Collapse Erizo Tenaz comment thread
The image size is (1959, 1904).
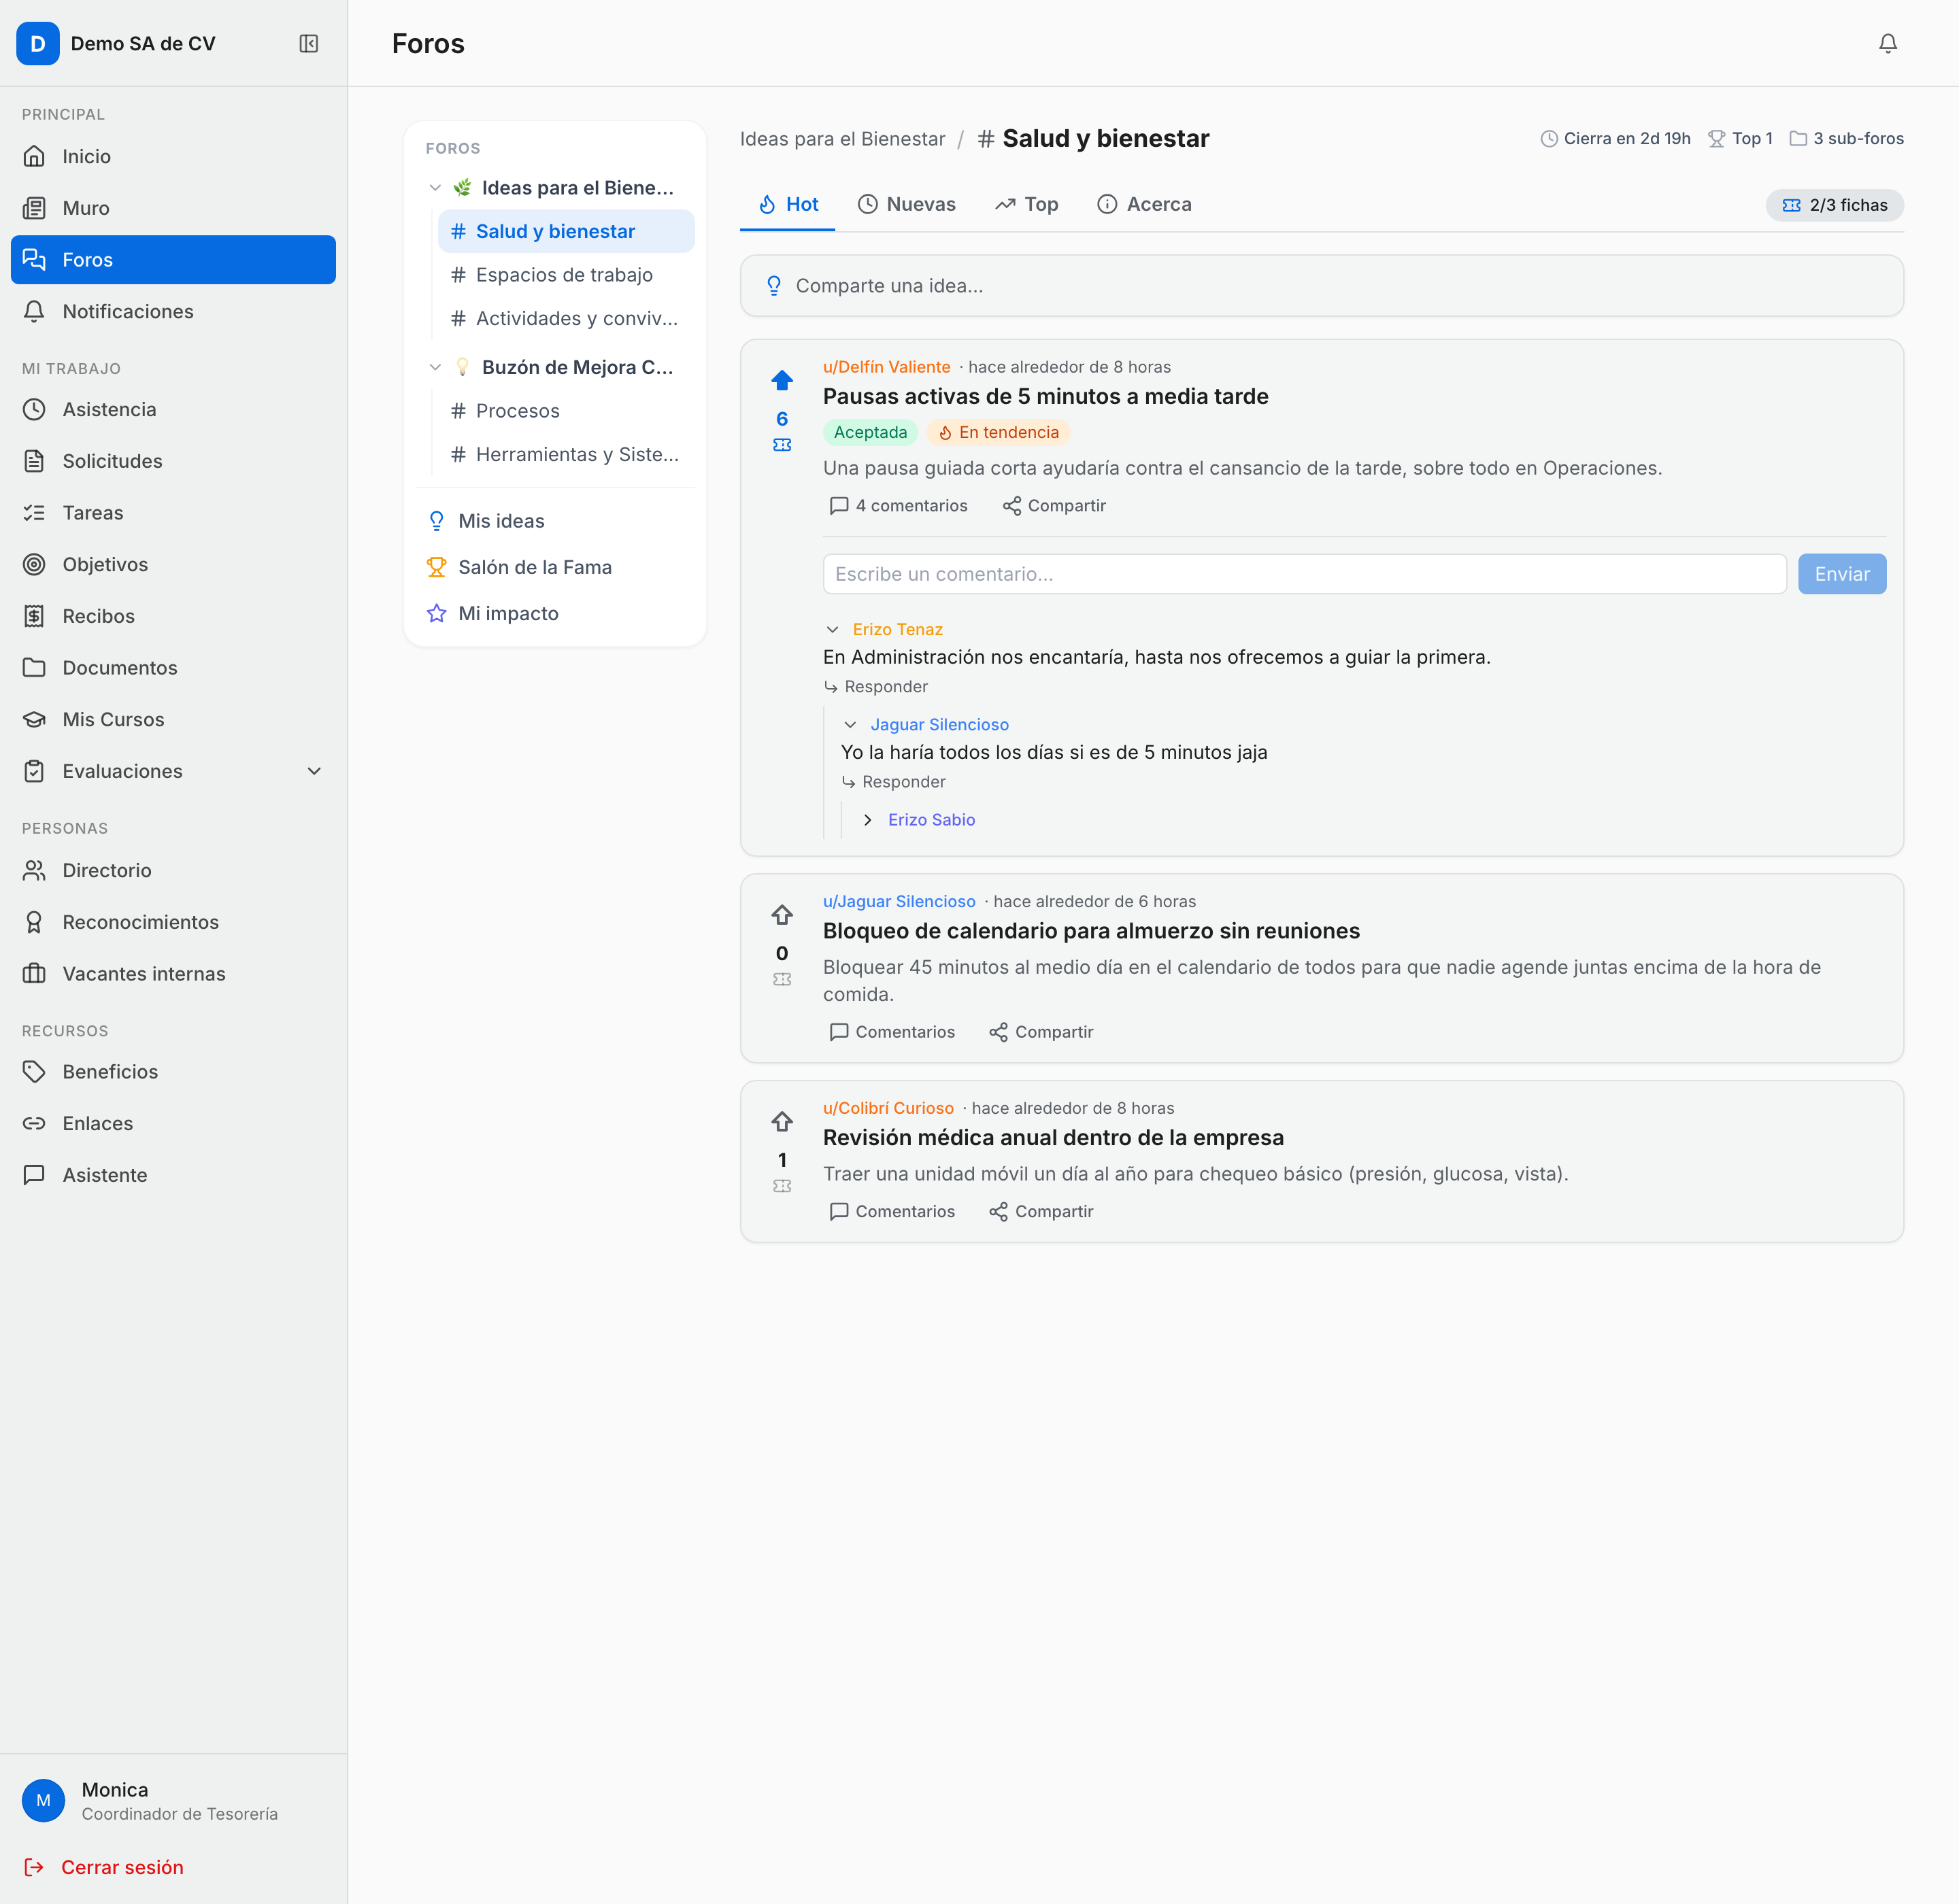[x=833, y=629]
